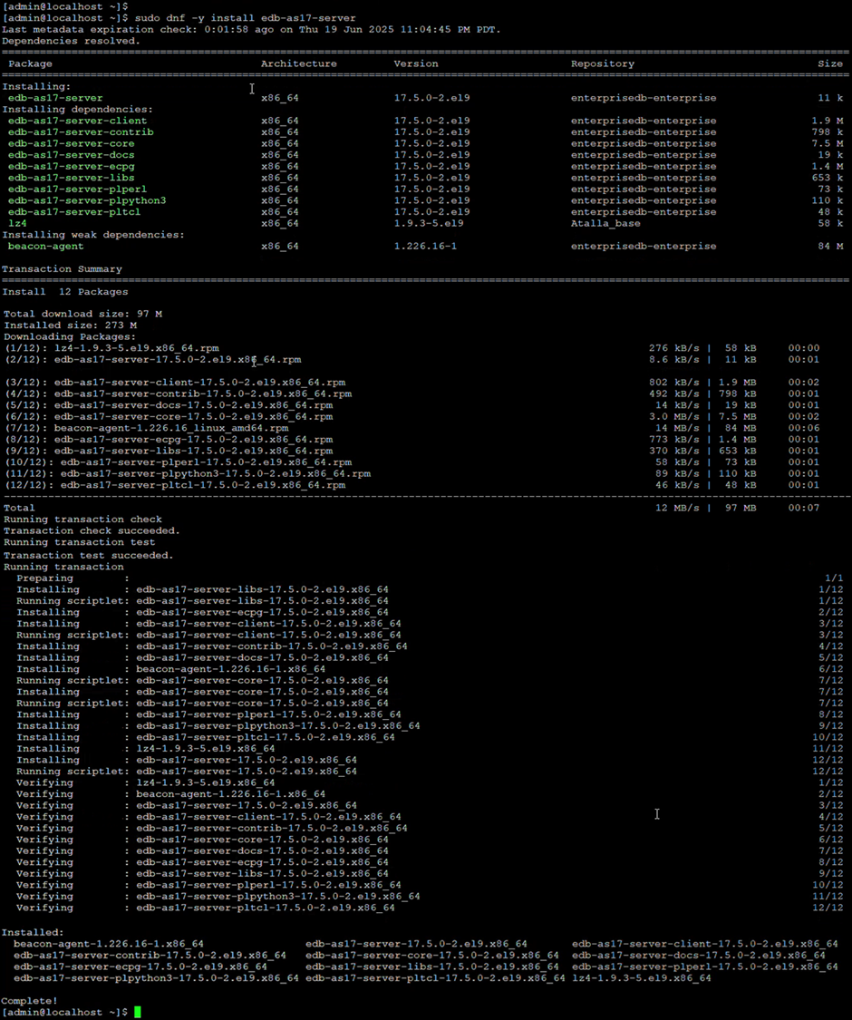This screenshot has height=1020, width=852.
Task: Click version '1.226.16-1' of beacon-agent
Action: pyautogui.click(x=425, y=246)
